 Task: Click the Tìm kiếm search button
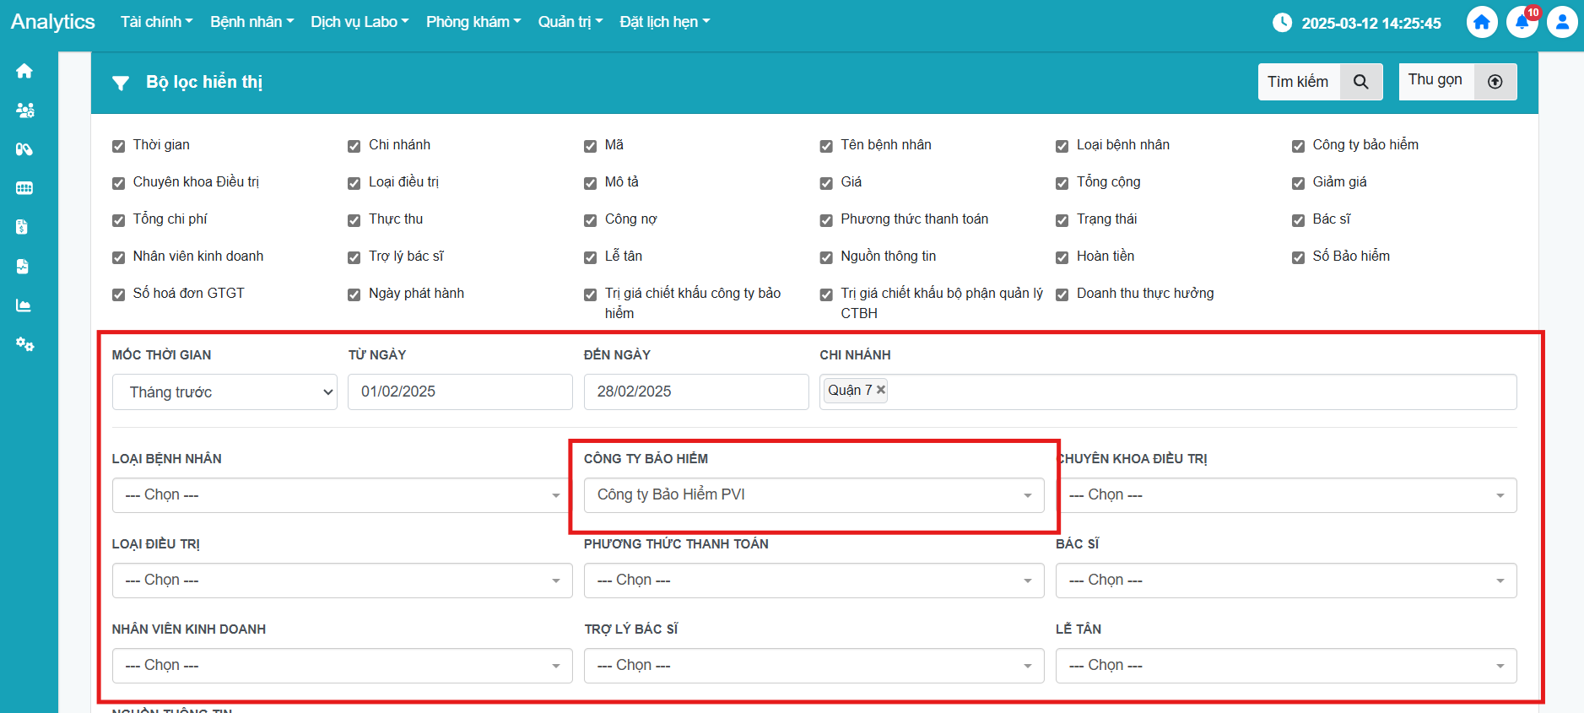pyautogui.click(x=1320, y=82)
